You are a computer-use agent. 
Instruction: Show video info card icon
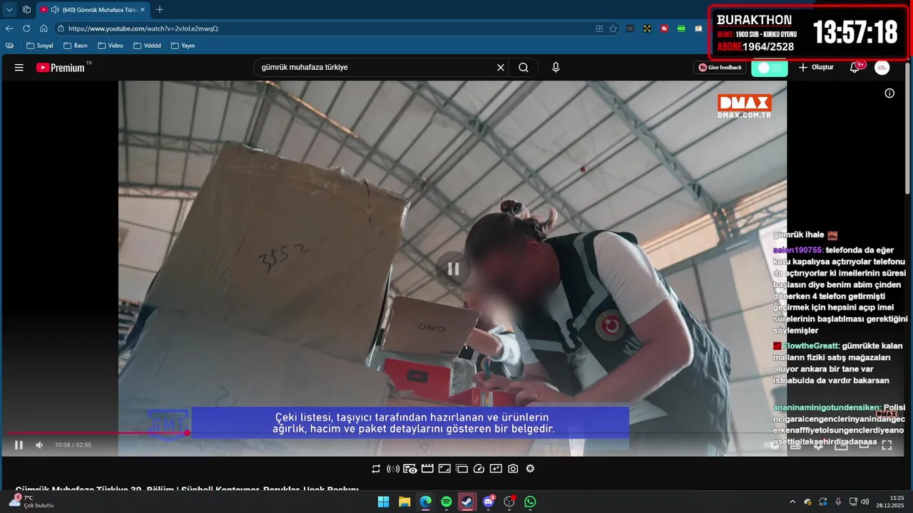click(x=889, y=93)
